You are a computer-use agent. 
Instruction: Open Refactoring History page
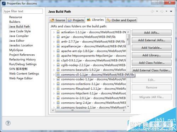pyautogui.click(x=22, y=59)
